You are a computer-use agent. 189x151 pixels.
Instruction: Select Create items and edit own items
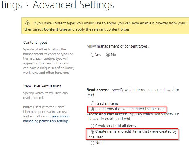click(x=93, y=131)
